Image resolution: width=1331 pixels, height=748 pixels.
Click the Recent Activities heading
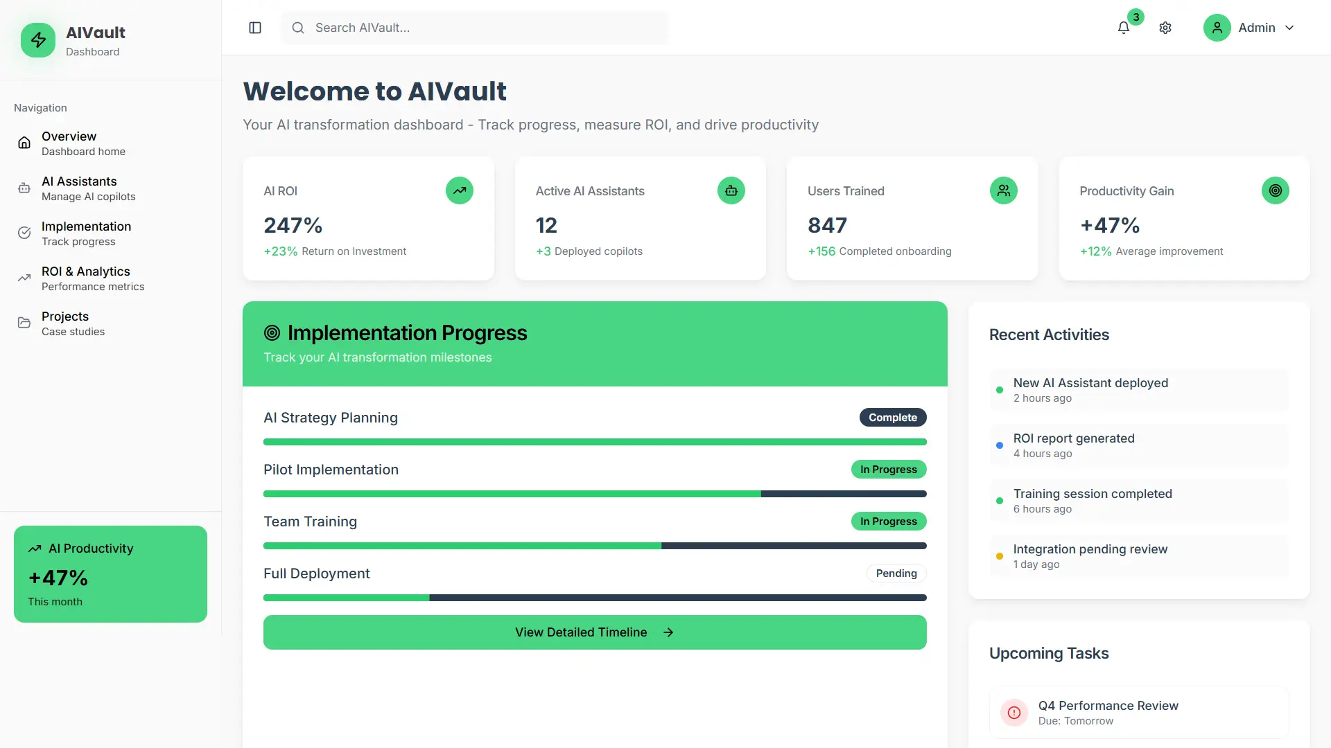coord(1049,335)
